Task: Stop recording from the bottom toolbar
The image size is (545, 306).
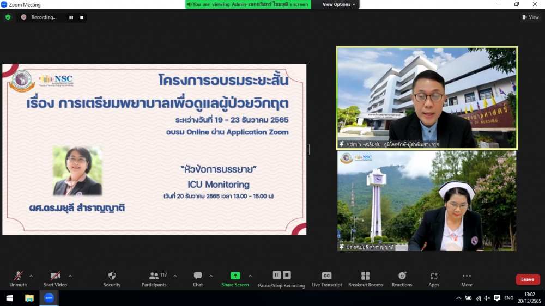Action: pos(287,276)
